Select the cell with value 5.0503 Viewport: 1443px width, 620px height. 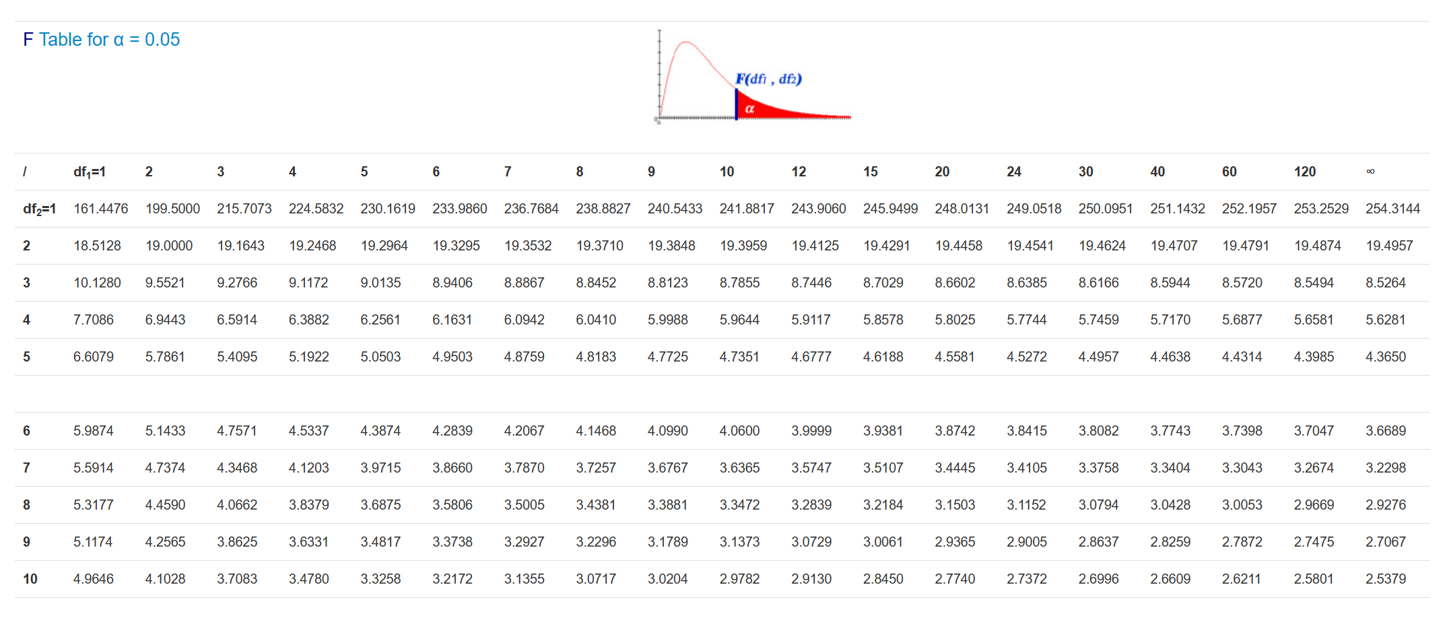point(380,357)
